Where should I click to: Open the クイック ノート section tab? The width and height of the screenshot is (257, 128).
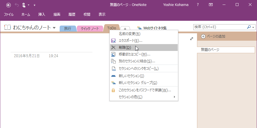pos(90,28)
